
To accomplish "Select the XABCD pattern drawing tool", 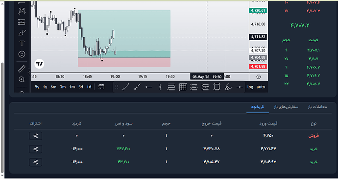I will 22,11.
